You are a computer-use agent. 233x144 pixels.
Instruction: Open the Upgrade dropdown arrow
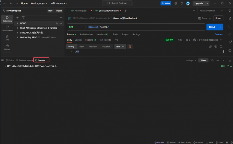[207, 3]
